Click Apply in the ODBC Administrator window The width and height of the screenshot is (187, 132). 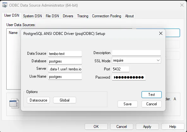[x=147, y=127]
